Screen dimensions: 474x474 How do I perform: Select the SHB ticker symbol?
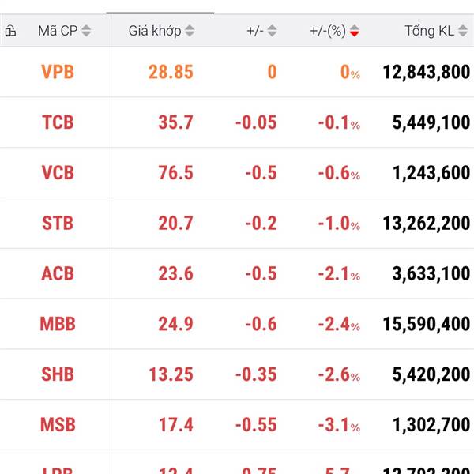click(x=58, y=374)
